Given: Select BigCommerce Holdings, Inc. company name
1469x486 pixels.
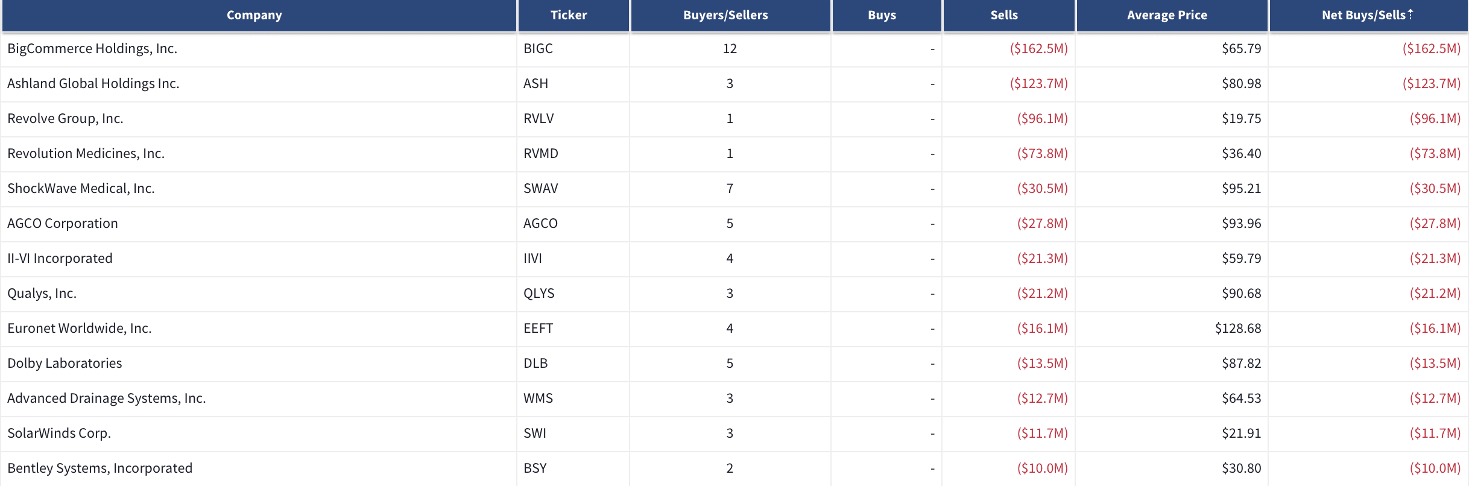Looking at the screenshot, I should pyautogui.click(x=92, y=49).
